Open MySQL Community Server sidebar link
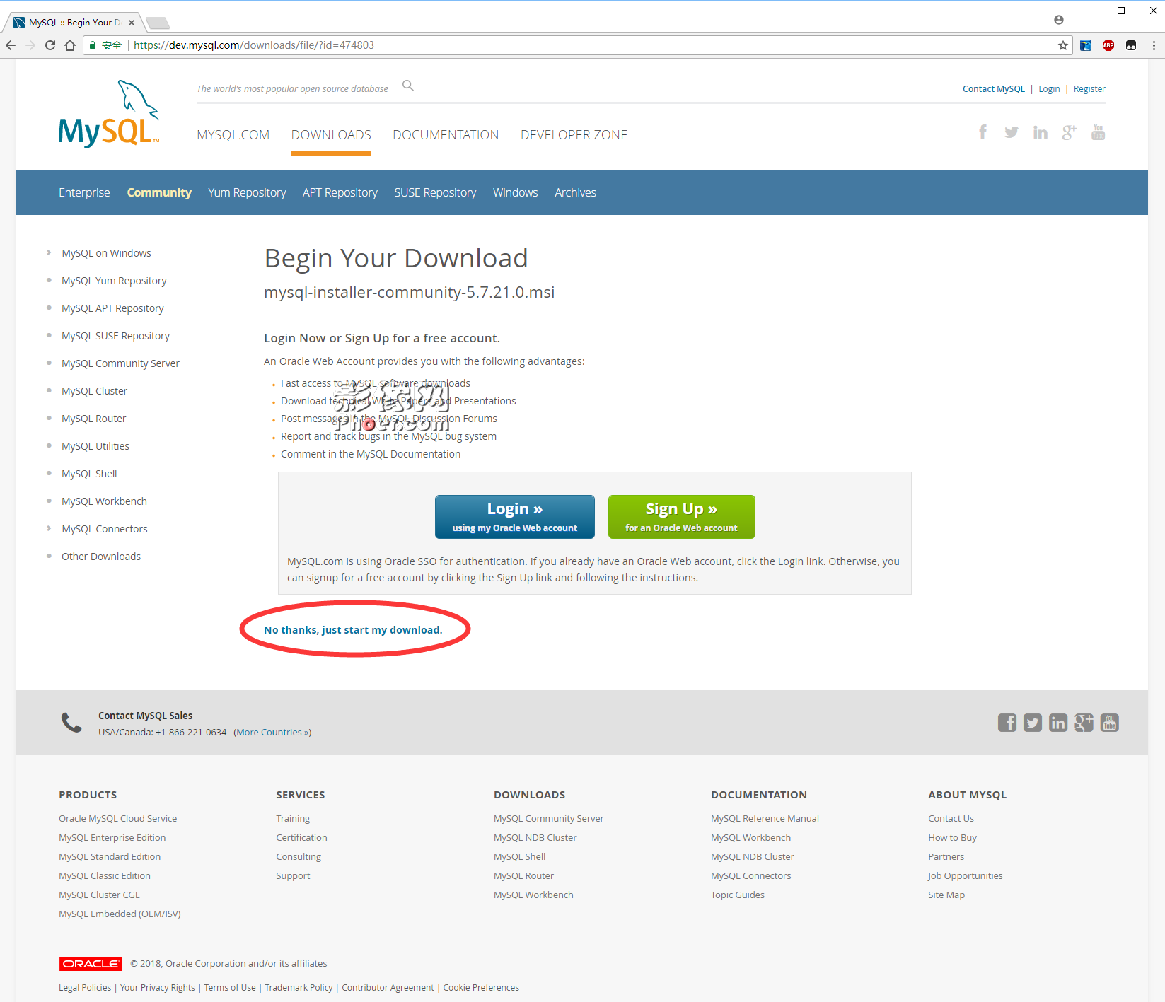The image size is (1165, 1002). coord(120,363)
